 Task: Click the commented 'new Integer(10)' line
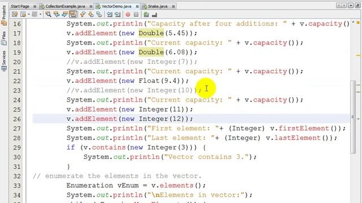(134, 90)
